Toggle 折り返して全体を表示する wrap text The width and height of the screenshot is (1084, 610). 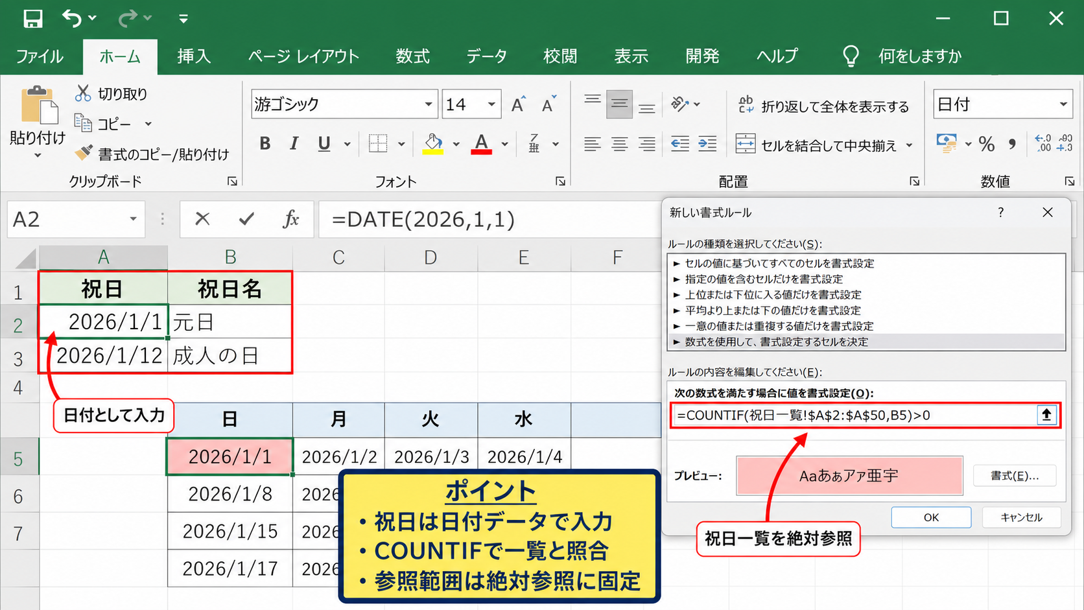point(823,106)
